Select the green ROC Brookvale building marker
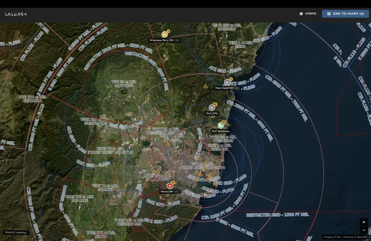The width and height of the screenshot is (371, 241). tap(220, 125)
